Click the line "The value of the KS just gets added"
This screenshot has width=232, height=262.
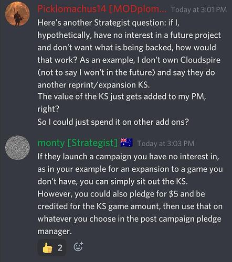122,96
